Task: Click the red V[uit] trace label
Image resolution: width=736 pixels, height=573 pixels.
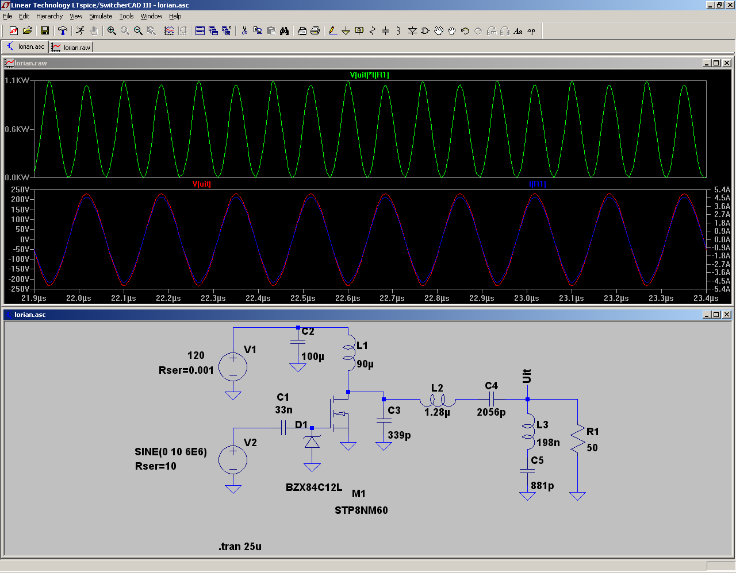Action: (x=201, y=184)
